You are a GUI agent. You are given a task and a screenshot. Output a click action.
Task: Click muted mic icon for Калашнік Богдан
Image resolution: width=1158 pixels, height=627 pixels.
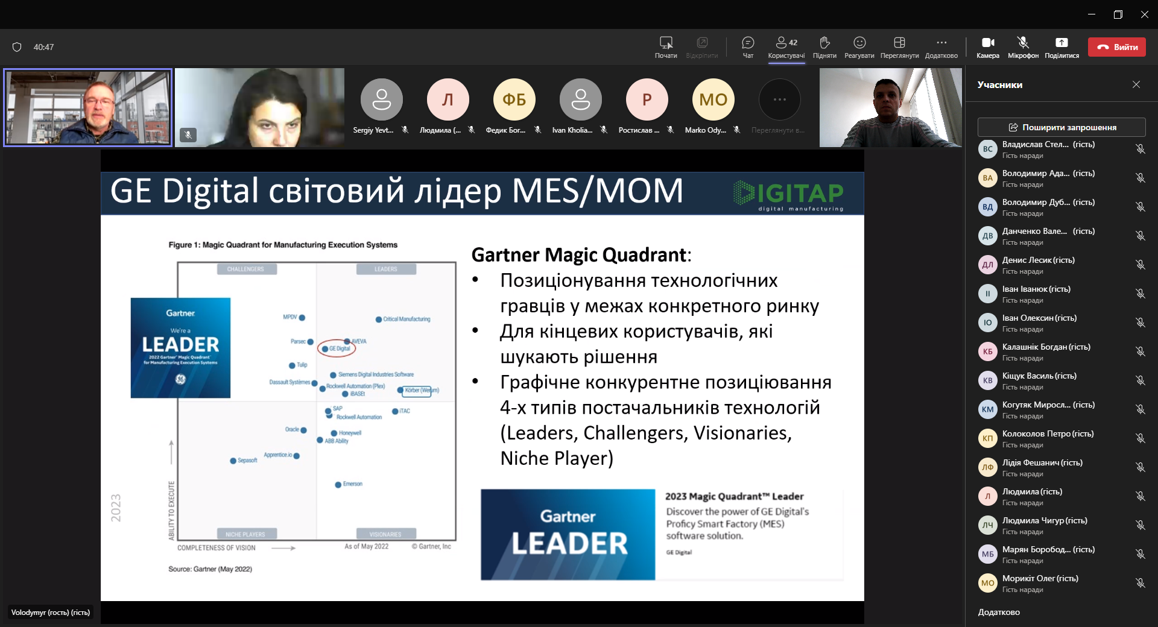tap(1140, 351)
